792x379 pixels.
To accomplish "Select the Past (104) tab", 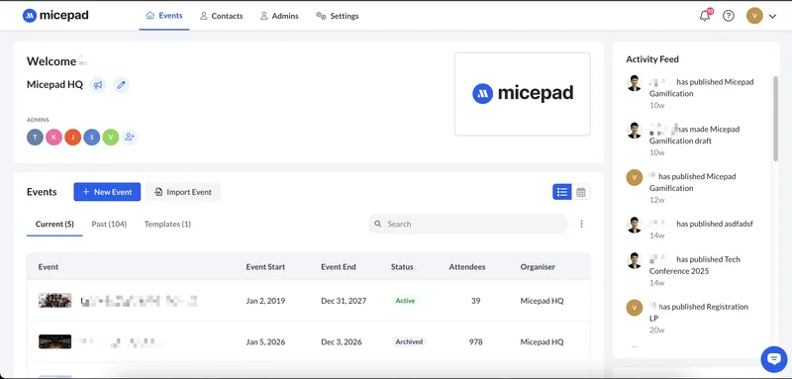I will coord(109,224).
